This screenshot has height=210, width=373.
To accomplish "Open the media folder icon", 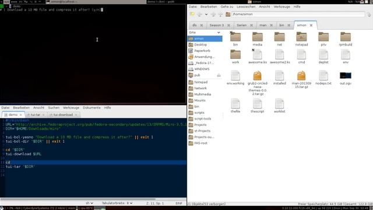I will pos(258,37).
